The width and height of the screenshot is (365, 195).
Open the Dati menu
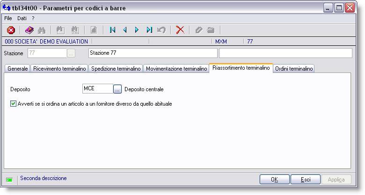click(x=22, y=18)
